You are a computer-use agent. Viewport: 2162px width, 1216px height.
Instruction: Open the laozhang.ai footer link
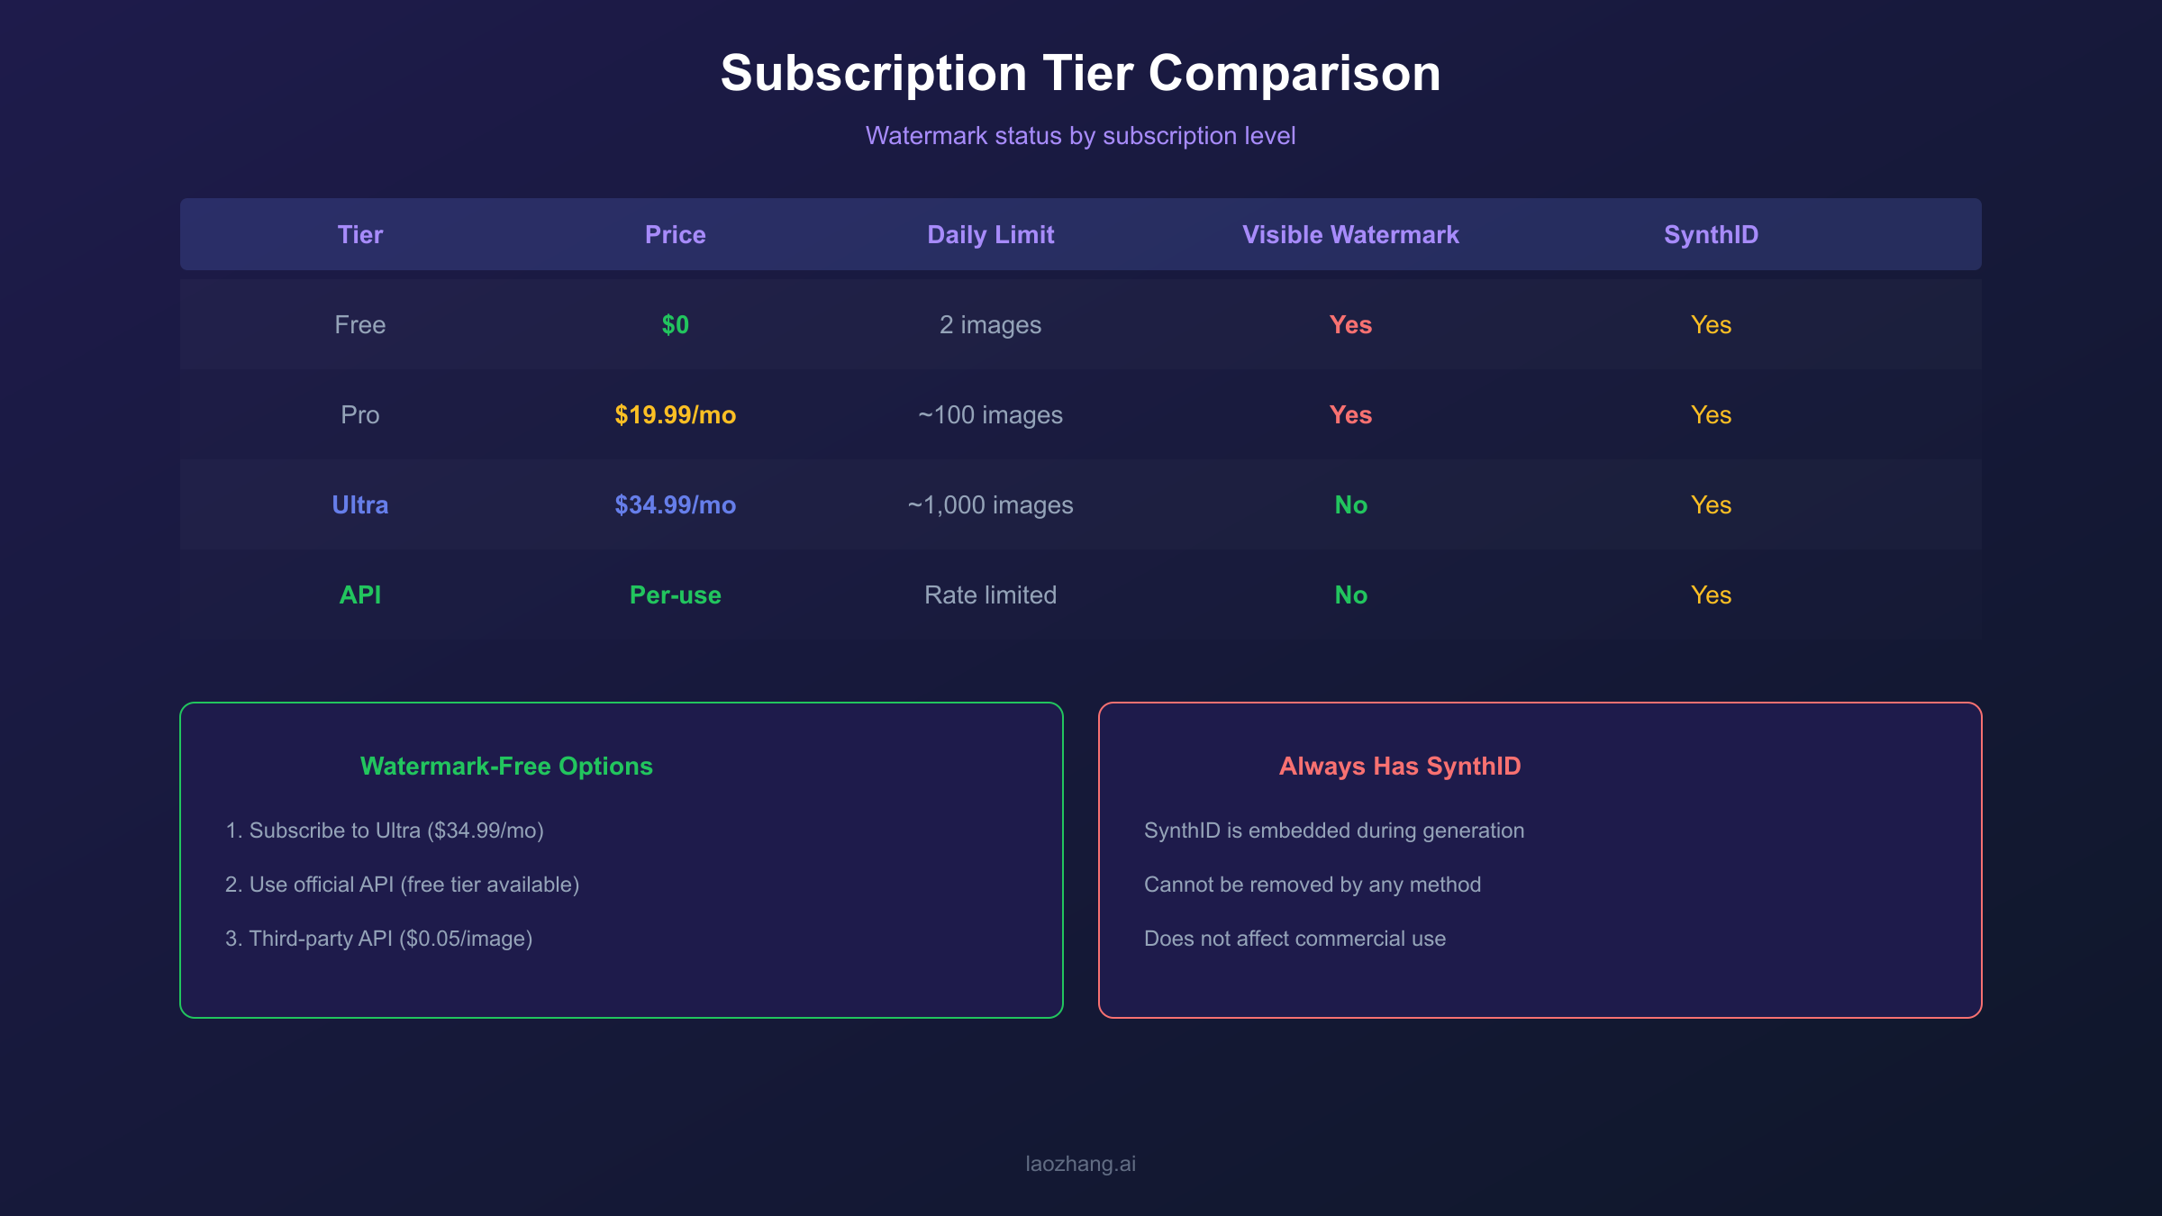pos(1080,1164)
